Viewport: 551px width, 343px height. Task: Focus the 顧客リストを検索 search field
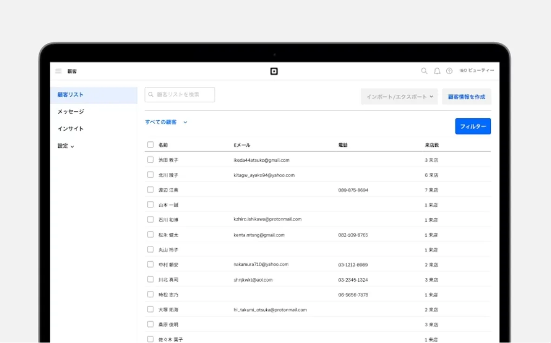click(180, 95)
